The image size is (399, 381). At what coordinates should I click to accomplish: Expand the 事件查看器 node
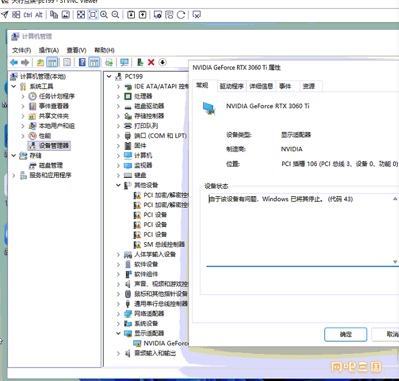[x=23, y=106]
